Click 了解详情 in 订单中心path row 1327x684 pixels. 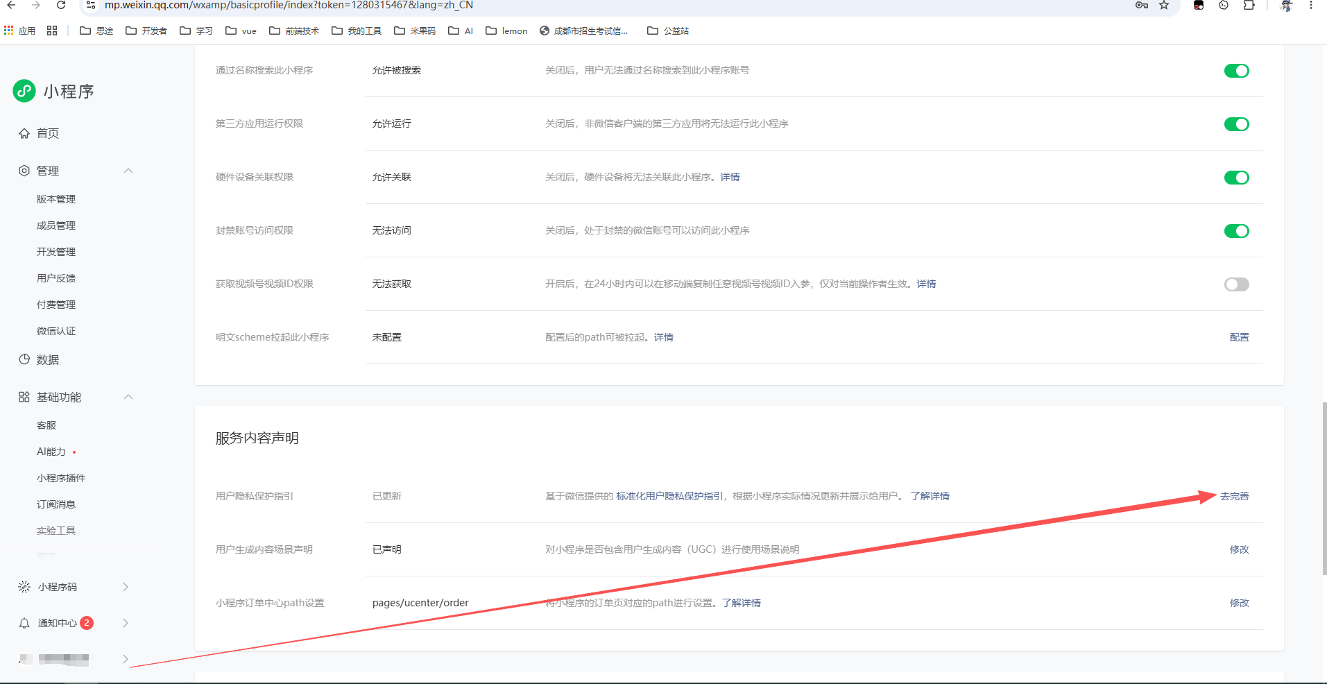tap(742, 603)
